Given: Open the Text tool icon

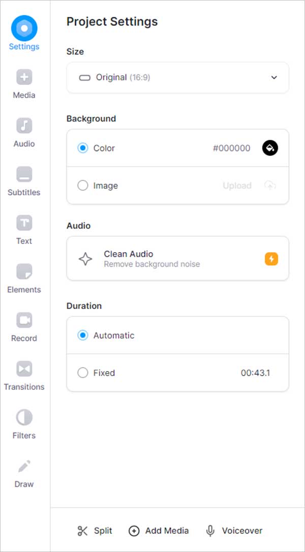Looking at the screenshot, I should pyautogui.click(x=24, y=223).
